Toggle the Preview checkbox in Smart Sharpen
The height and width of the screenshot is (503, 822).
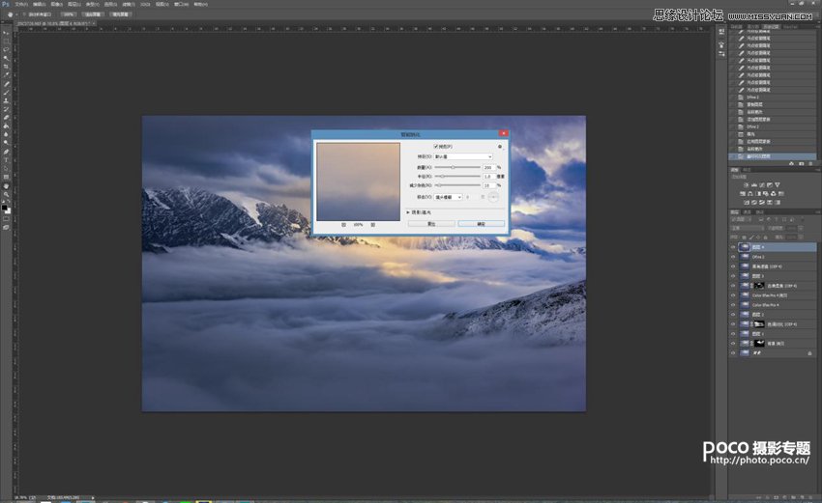(435, 147)
